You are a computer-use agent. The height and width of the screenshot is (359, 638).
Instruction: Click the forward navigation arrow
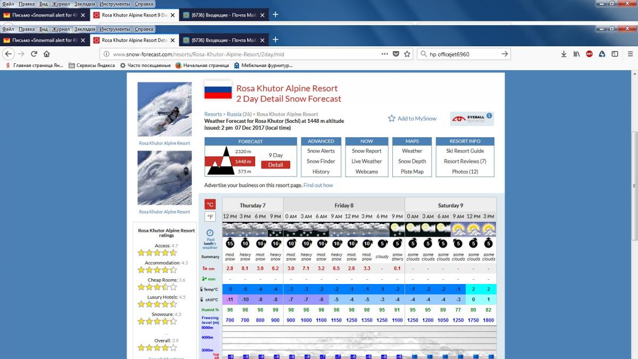21,54
